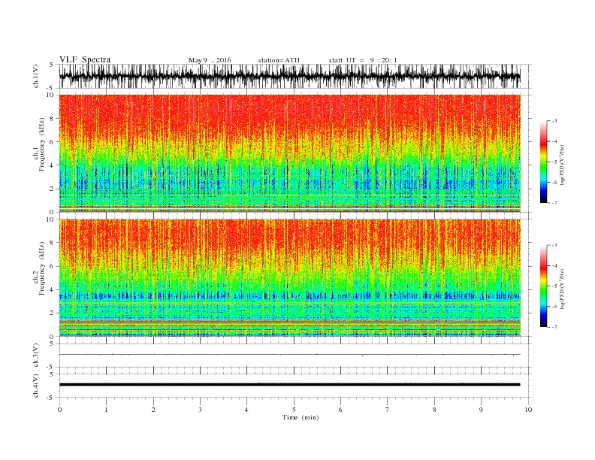Click the ch.1 color scale bar
The width and height of the screenshot is (595, 460).
pyautogui.click(x=543, y=162)
